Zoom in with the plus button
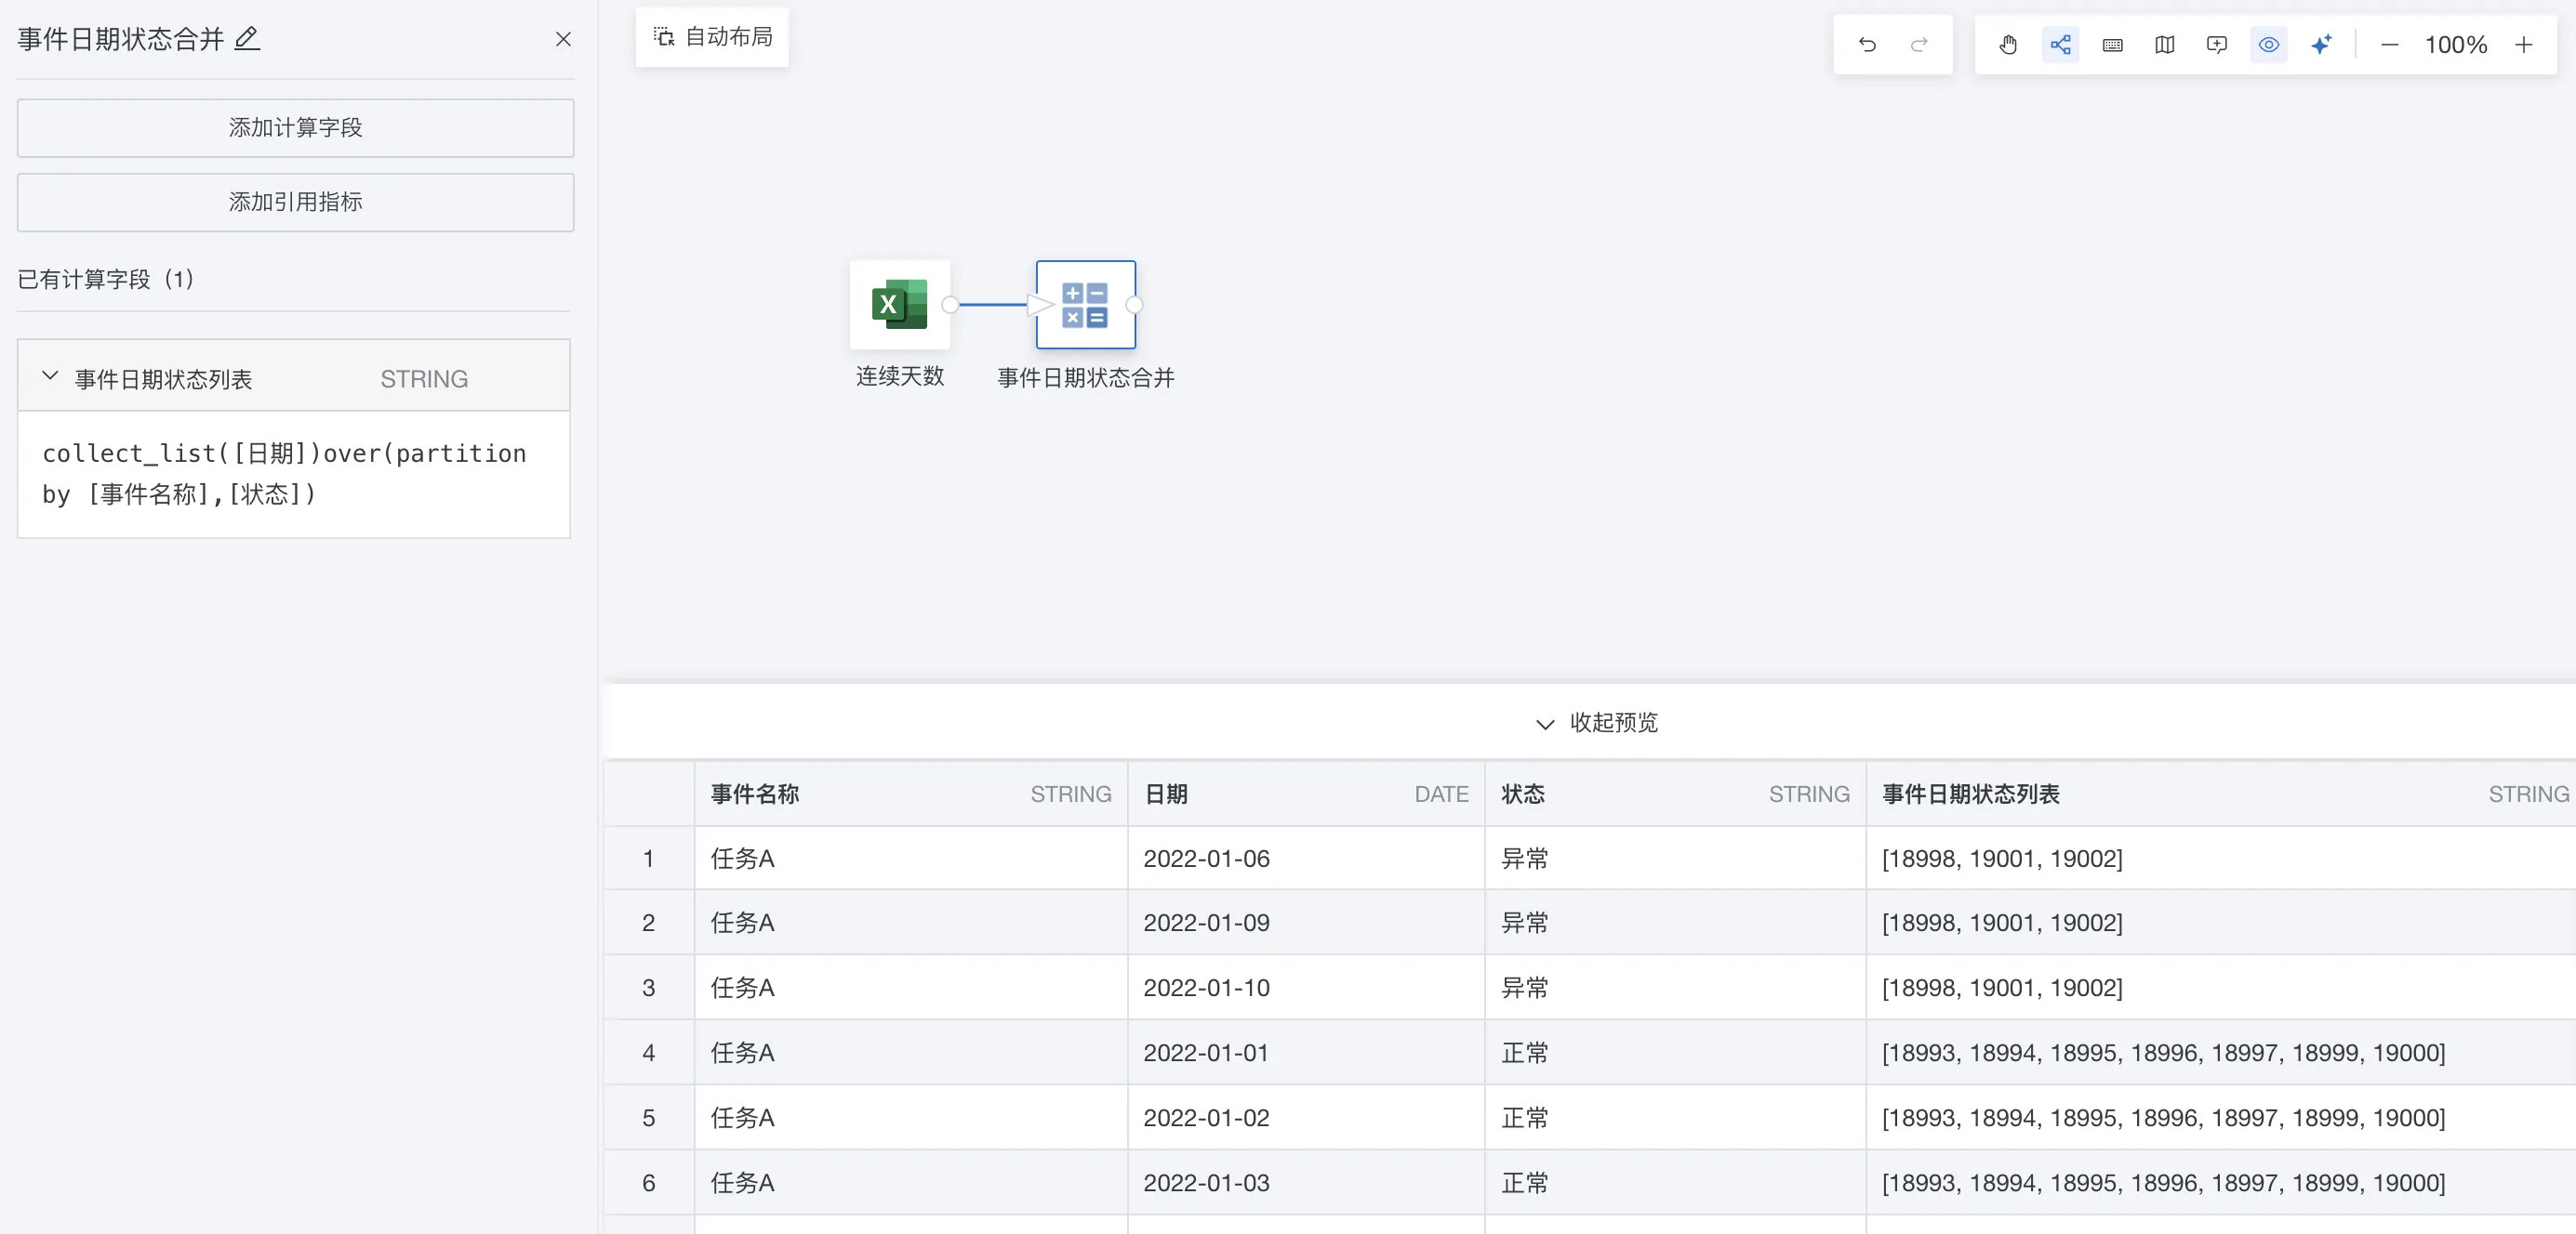Screen dimensions: 2576x1234 [x=2523, y=44]
